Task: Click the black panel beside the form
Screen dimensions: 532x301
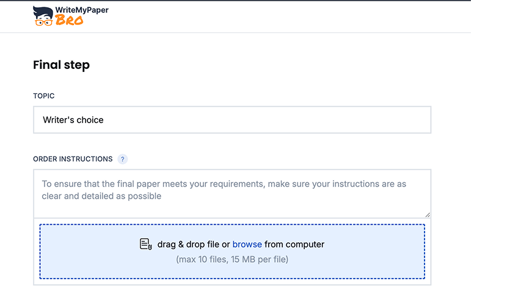Action: click(x=501, y=152)
